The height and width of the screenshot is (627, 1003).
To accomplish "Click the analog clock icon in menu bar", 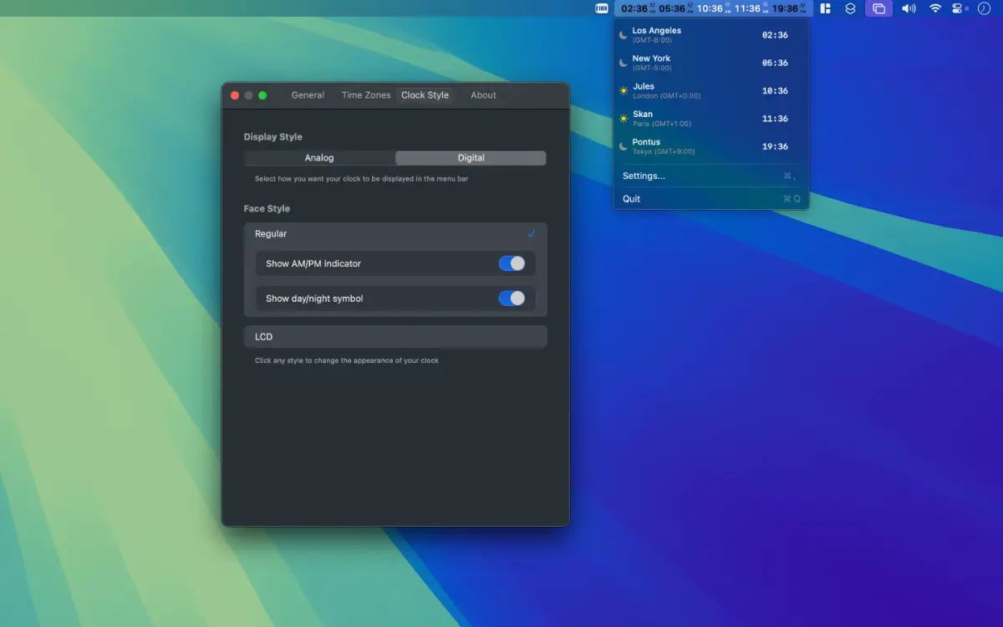I will pyautogui.click(x=984, y=8).
